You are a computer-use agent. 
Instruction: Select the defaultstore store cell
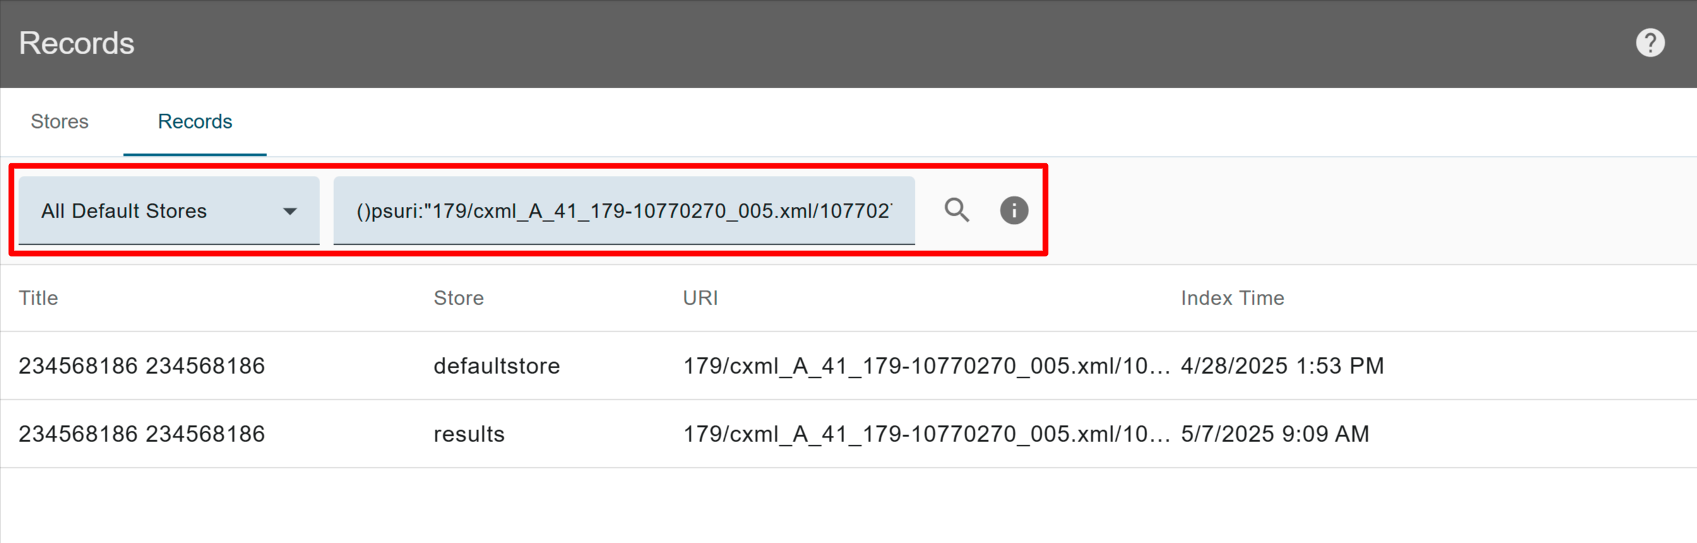tap(497, 366)
